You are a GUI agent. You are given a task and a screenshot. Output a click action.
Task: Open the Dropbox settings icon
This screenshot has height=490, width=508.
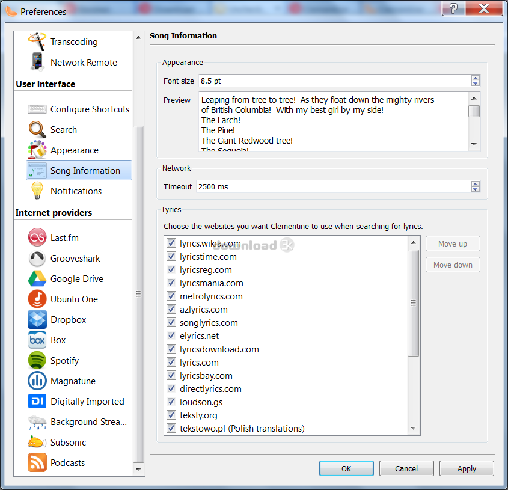pyautogui.click(x=37, y=320)
